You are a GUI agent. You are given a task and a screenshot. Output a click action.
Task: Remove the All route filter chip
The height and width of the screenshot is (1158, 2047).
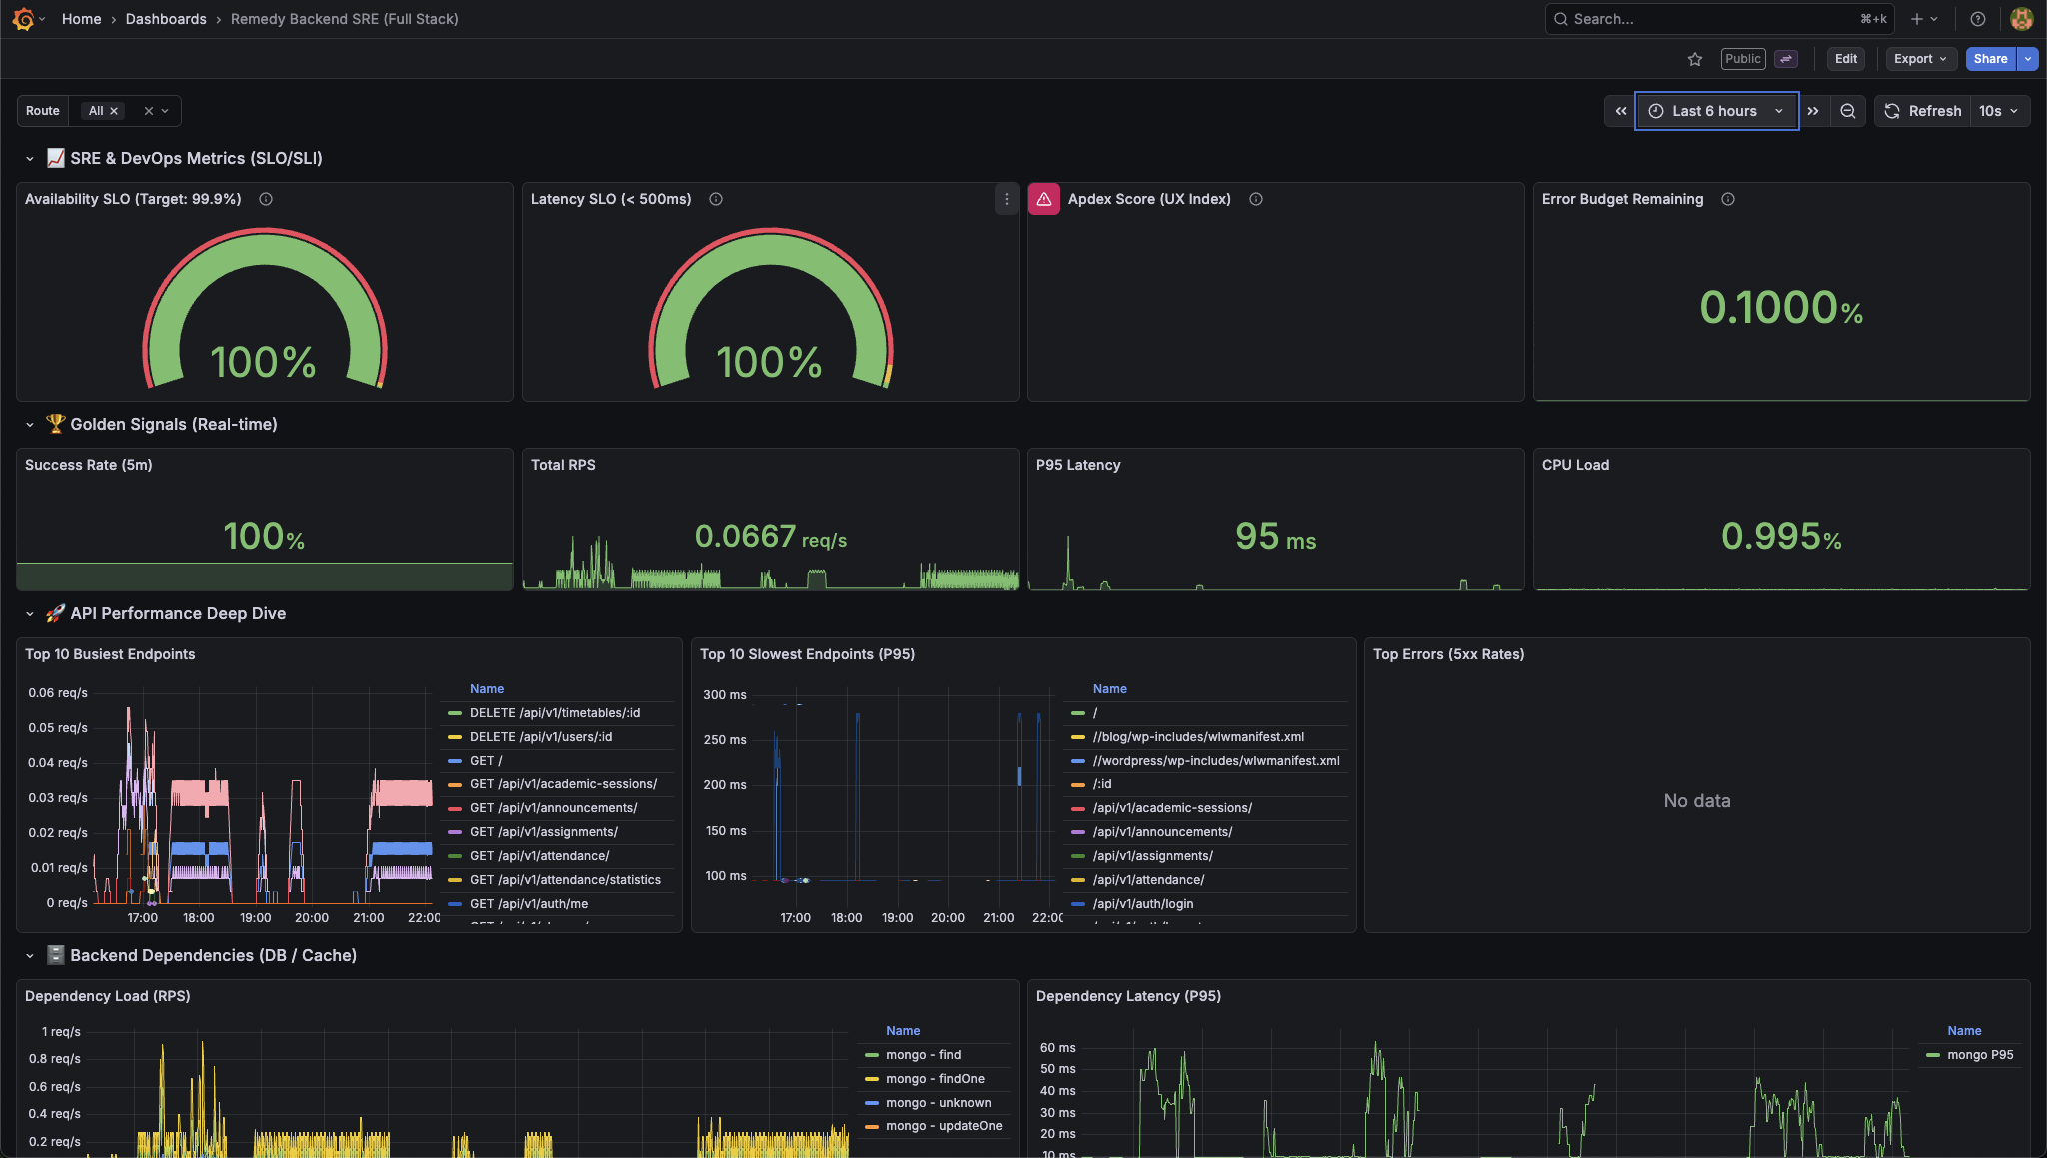114,110
